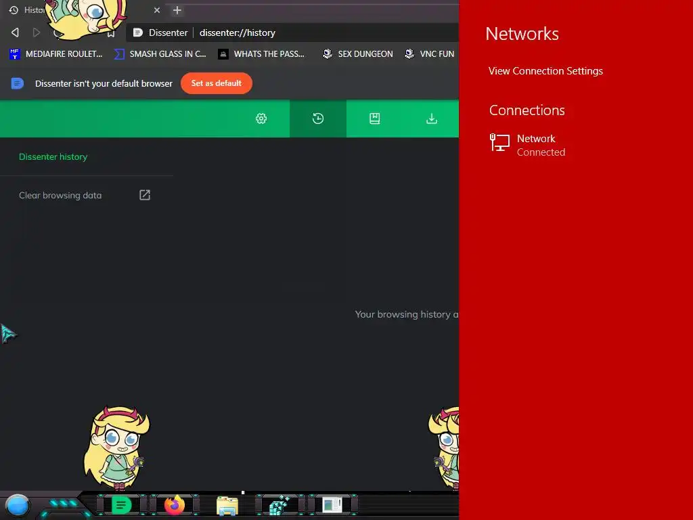The width and height of the screenshot is (693, 520).
Task: Click the wired network computer icon
Action: (x=500, y=143)
